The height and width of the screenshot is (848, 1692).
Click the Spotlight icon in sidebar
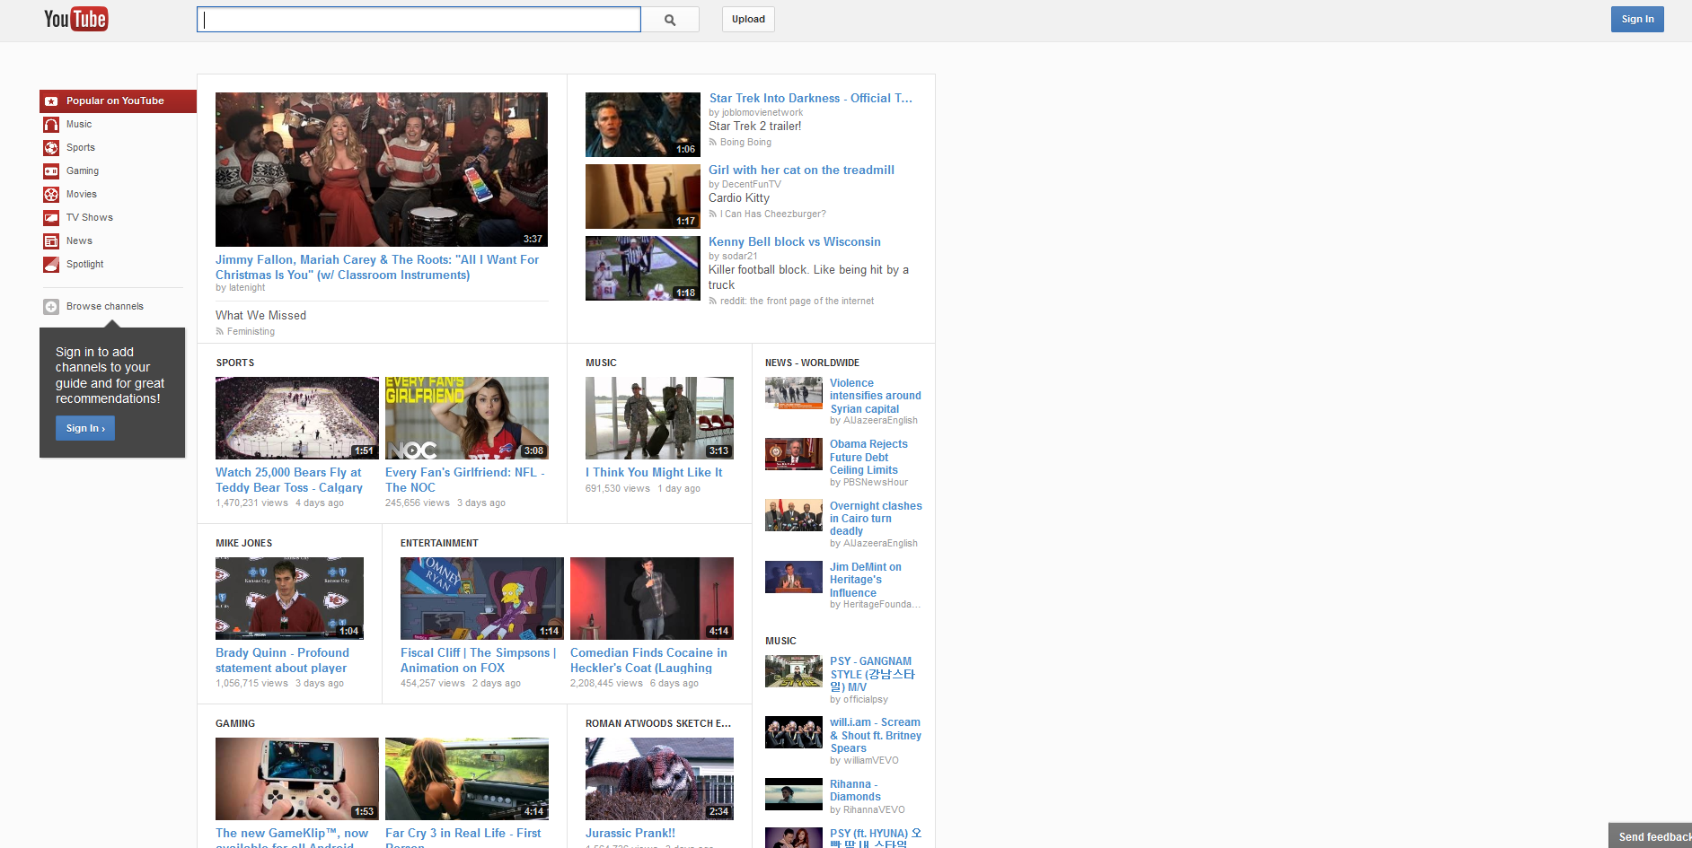coord(51,265)
